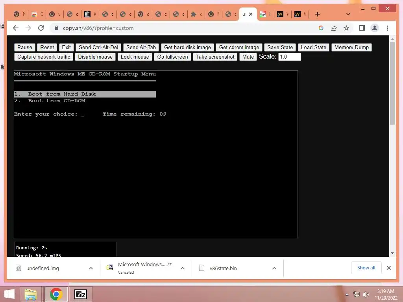403x302 pixels.
Task: Close the active browser tab
Action: [x=251, y=15]
